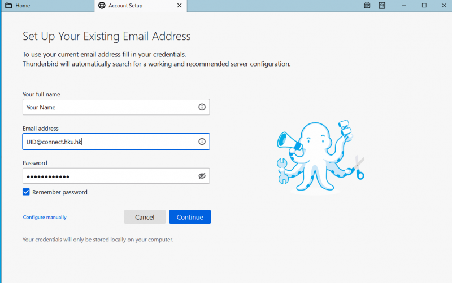The width and height of the screenshot is (452, 283).
Task: Click the Continue button
Action: [190, 217]
